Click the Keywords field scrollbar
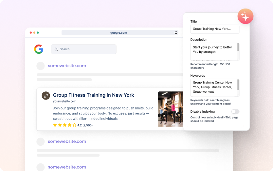 coord(238,85)
